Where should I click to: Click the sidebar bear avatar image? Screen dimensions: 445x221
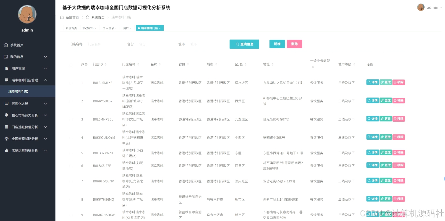[x=27, y=14]
